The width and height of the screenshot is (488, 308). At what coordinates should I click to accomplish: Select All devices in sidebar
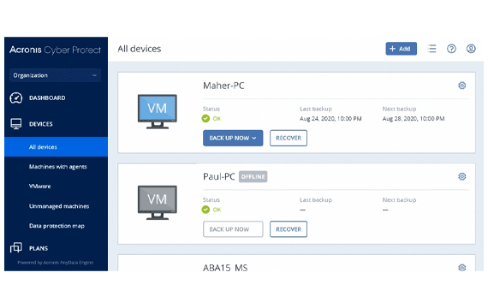click(x=56, y=147)
